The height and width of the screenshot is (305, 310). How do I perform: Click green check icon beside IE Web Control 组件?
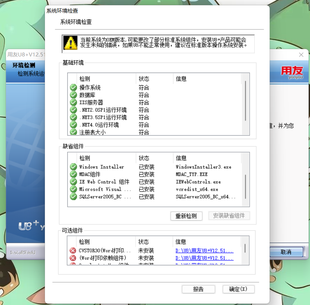pyautogui.click(x=73, y=182)
